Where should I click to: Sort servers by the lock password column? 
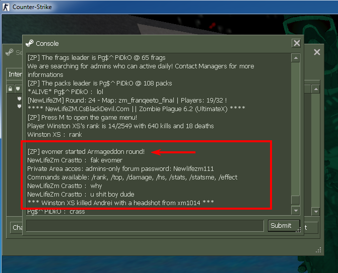click(x=11, y=89)
